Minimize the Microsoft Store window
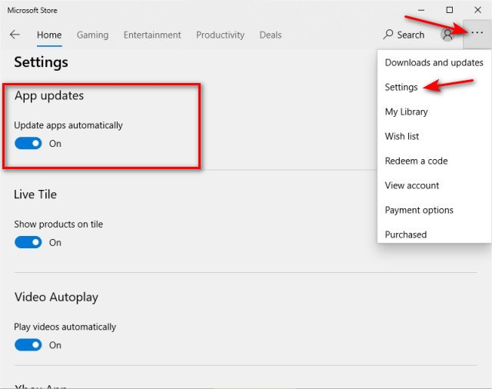Screen dimensions: 492x389 click(421, 10)
